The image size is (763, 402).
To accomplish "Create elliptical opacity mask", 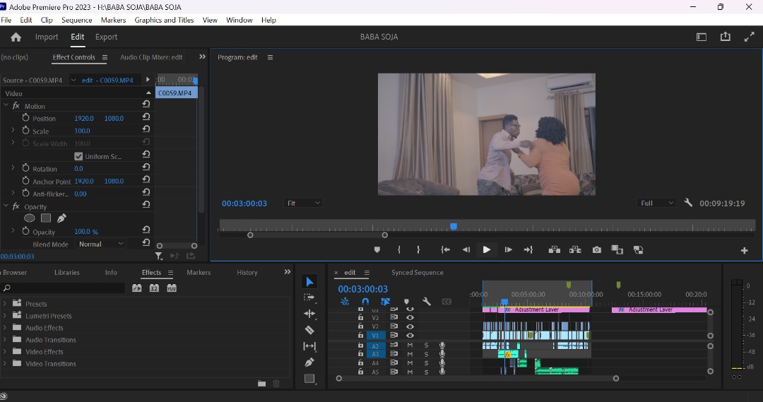I will tap(30, 218).
